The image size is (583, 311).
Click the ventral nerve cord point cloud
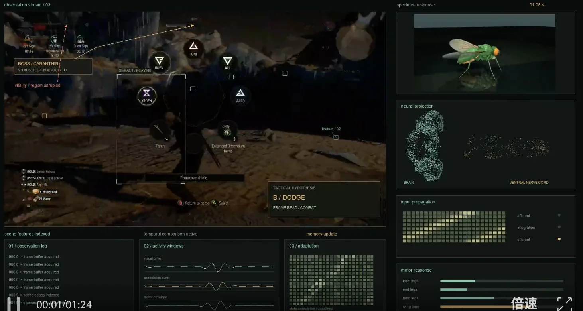(506, 147)
